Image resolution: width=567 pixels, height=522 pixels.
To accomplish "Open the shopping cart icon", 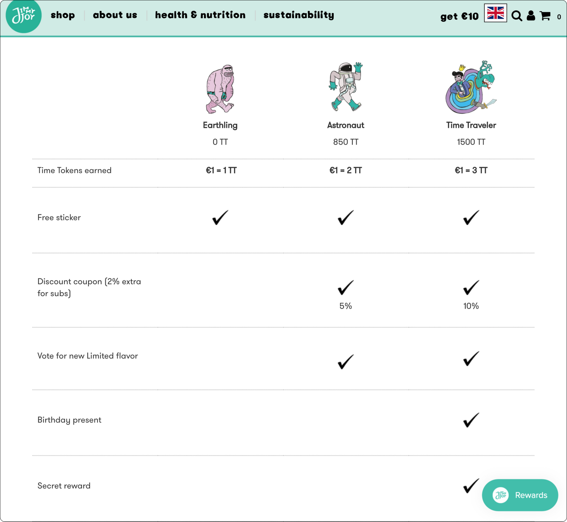I will [x=545, y=16].
